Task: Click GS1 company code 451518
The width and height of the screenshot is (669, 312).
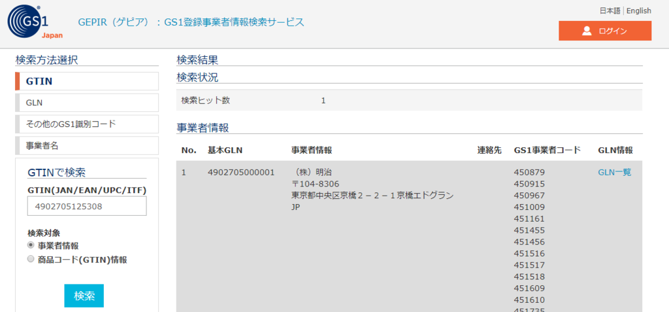Action: pyautogui.click(x=529, y=276)
